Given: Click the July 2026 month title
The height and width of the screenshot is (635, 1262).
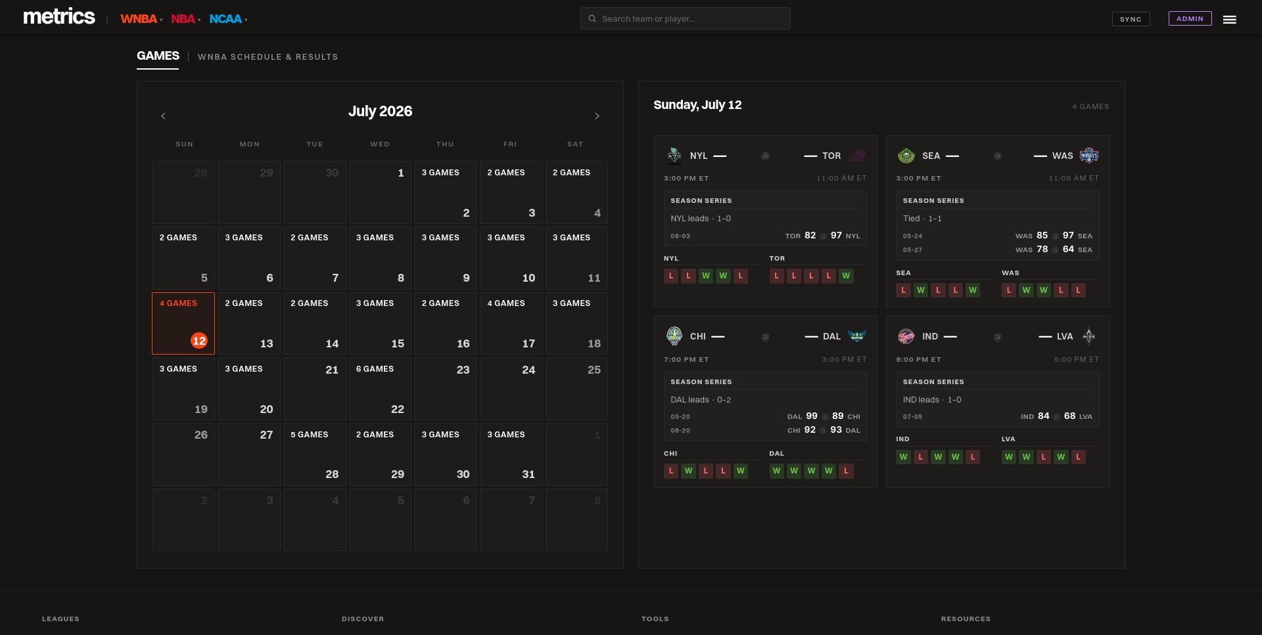Looking at the screenshot, I should click(380, 111).
